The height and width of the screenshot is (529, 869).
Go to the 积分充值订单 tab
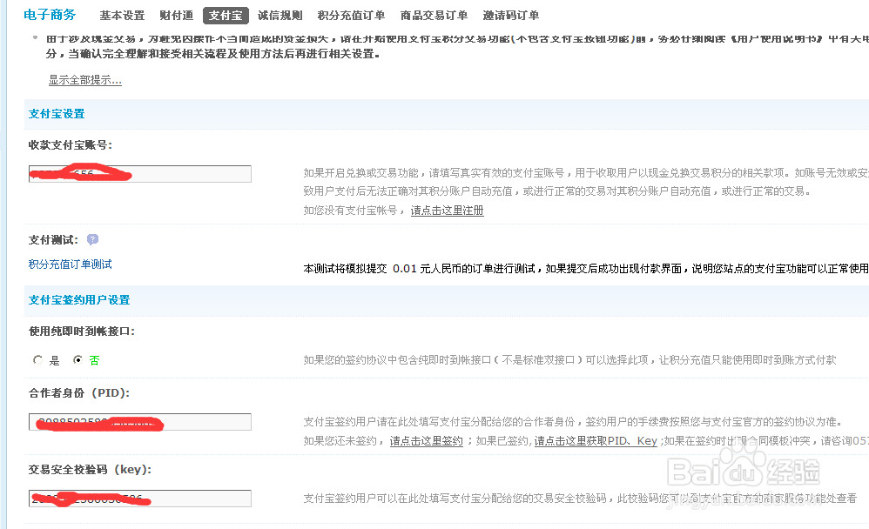[x=351, y=16]
